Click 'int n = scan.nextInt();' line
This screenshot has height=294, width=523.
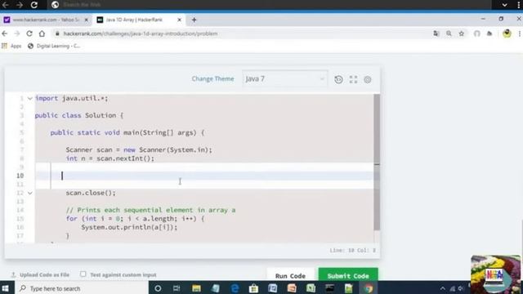point(110,158)
